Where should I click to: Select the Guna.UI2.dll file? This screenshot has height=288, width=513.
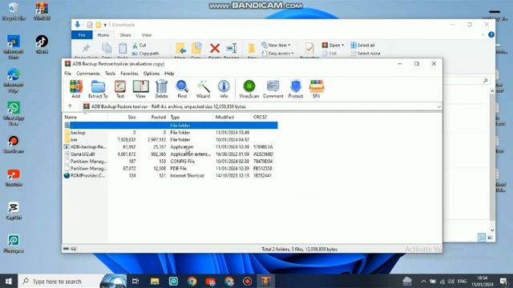tap(170, 154)
